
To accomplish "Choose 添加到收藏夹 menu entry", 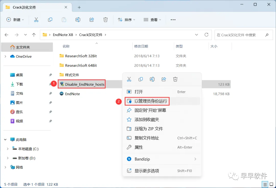I will pos(162,120).
